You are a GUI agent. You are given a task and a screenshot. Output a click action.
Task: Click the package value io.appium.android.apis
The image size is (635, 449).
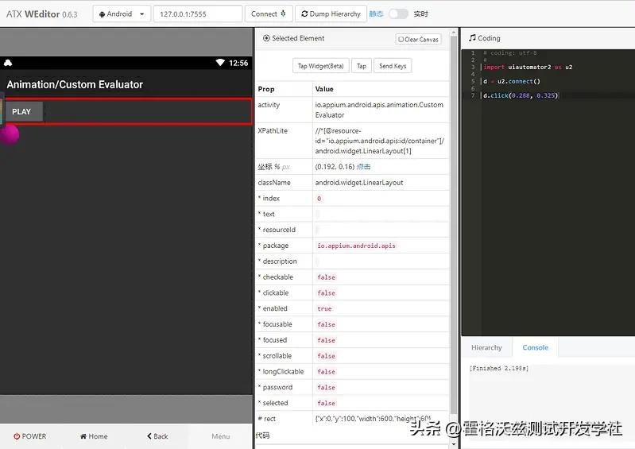[356, 246]
